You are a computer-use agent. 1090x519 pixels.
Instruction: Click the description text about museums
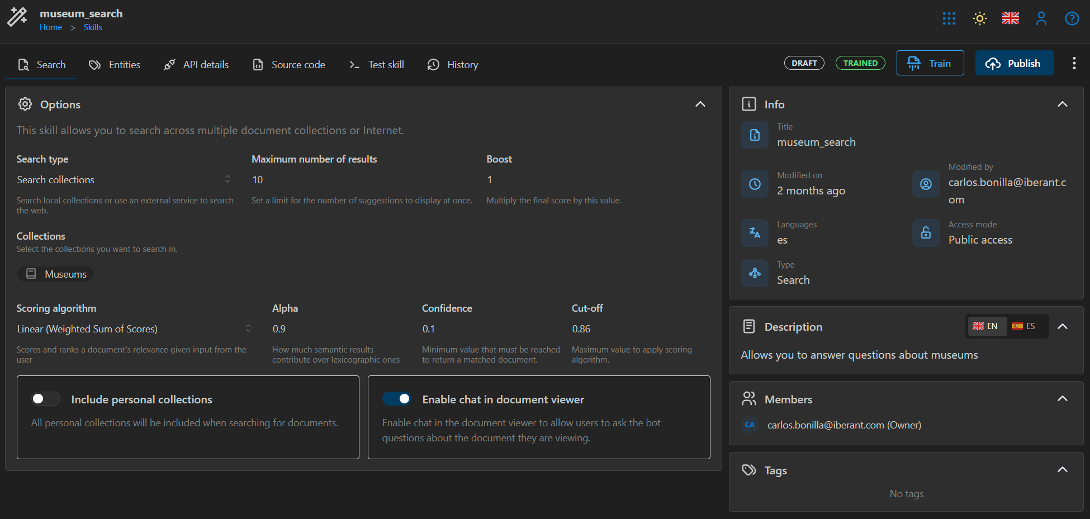[x=859, y=355]
